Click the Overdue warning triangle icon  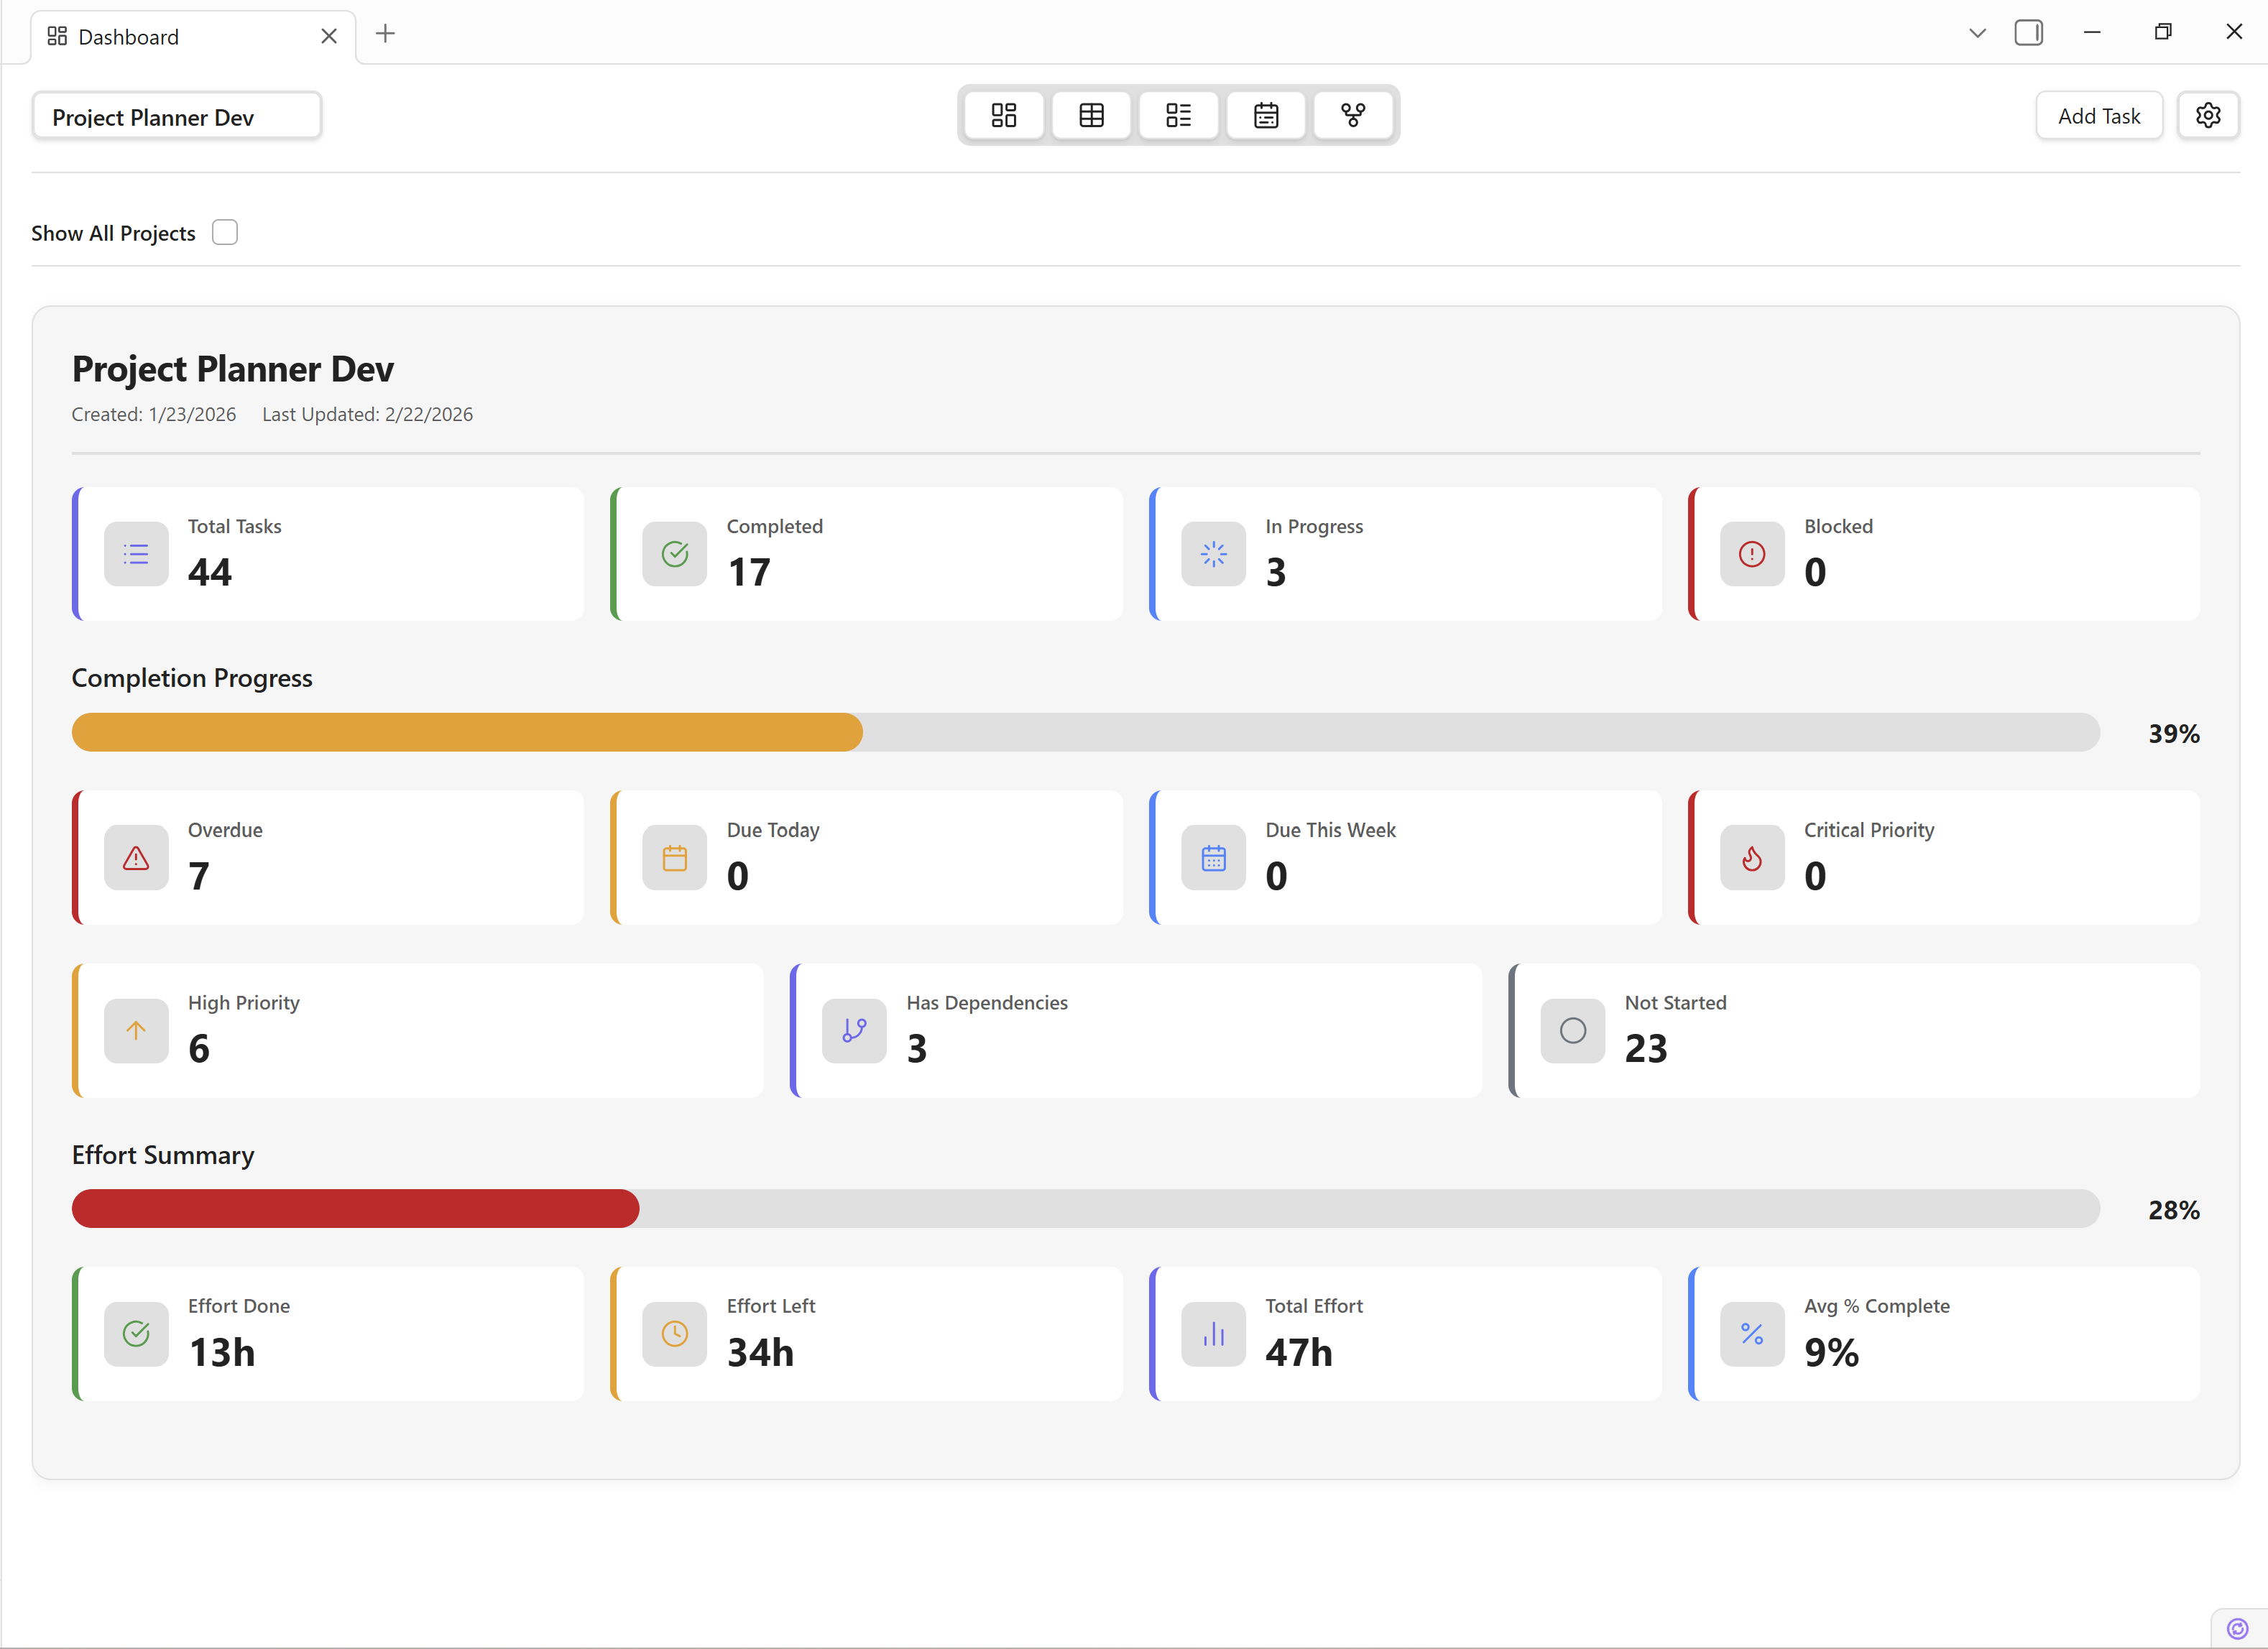coord(136,857)
